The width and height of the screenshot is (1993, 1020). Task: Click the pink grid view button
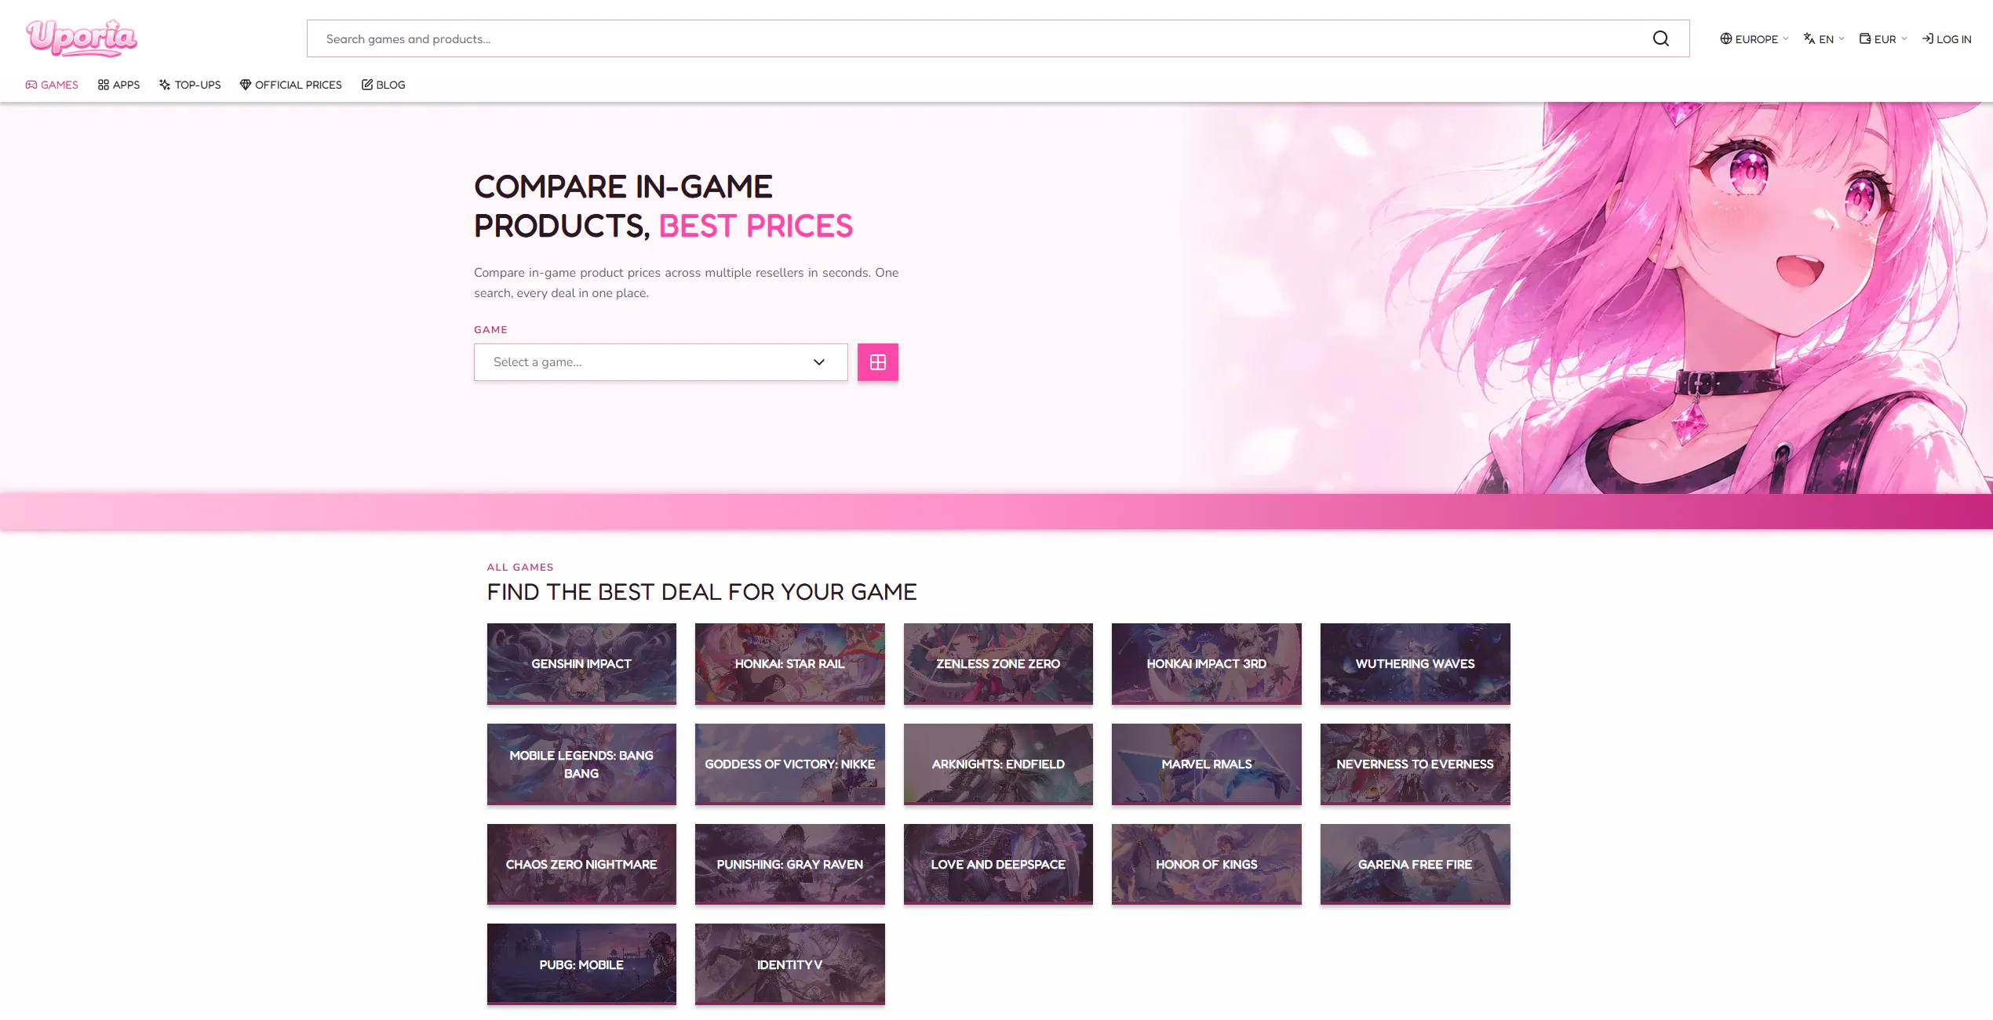877,362
